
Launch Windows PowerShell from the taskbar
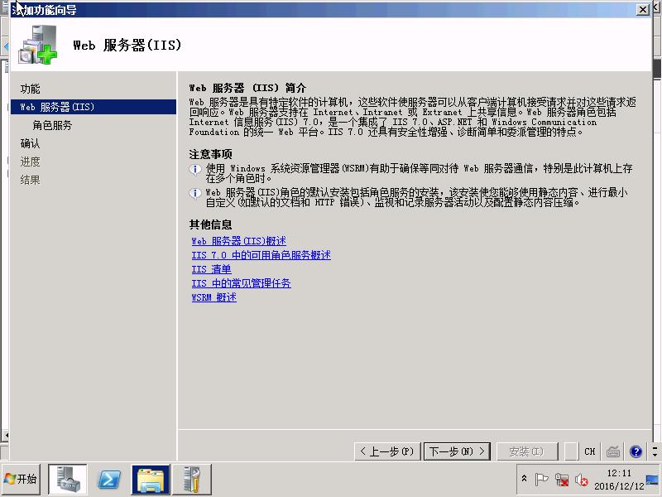pos(110,480)
